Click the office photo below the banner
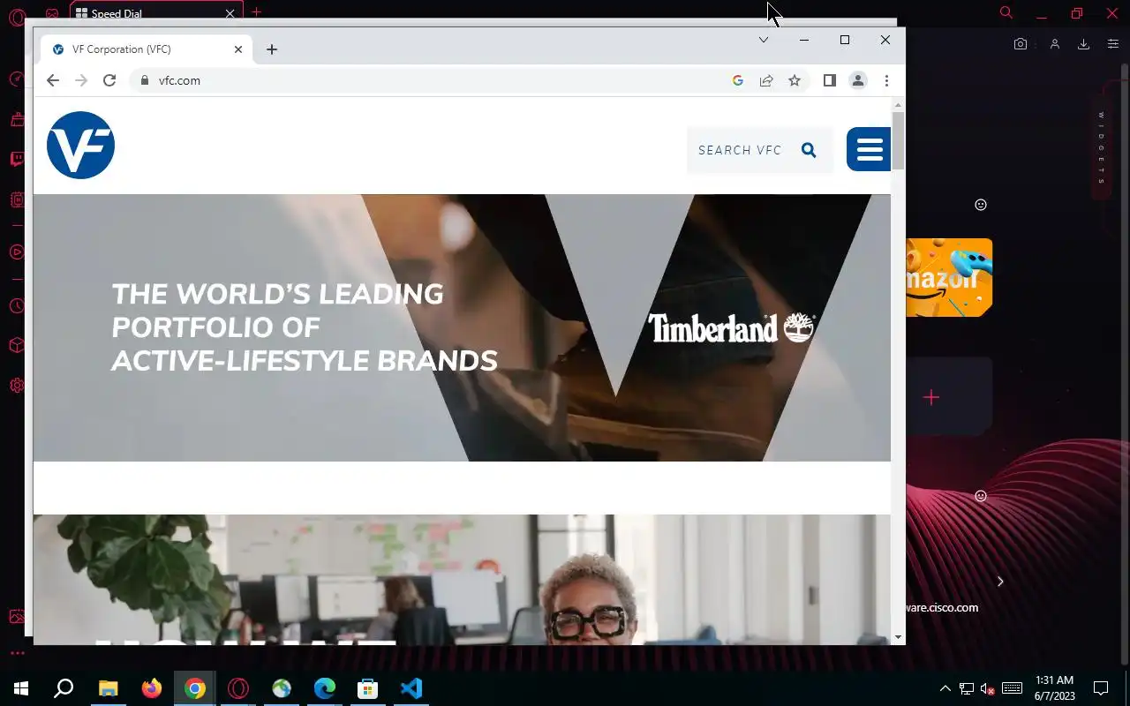The width and height of the screenshot is (1130, 706). tap(462, 579)
